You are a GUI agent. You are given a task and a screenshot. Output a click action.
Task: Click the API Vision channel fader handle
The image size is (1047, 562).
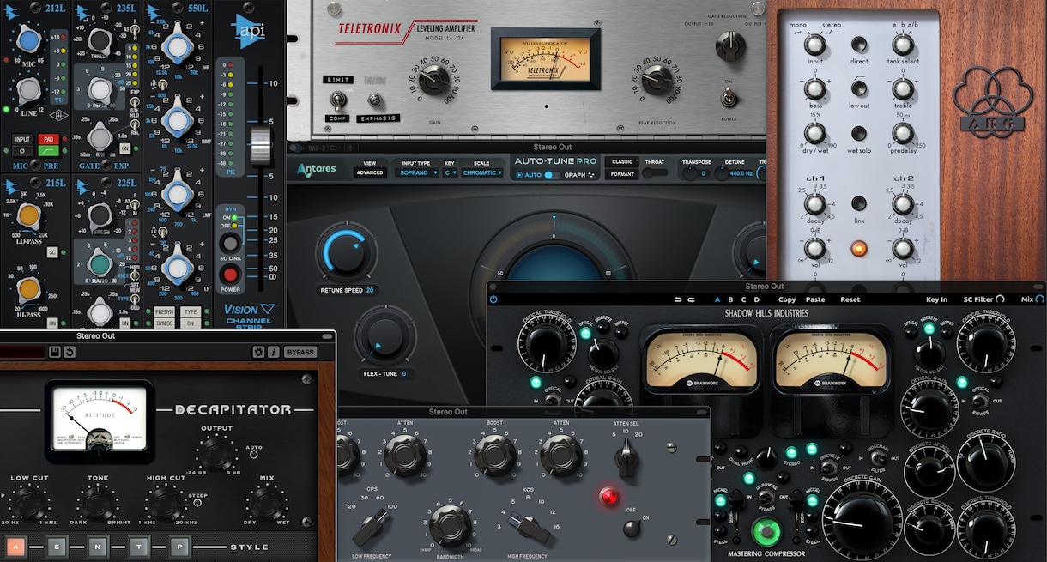tap(261, 146)
